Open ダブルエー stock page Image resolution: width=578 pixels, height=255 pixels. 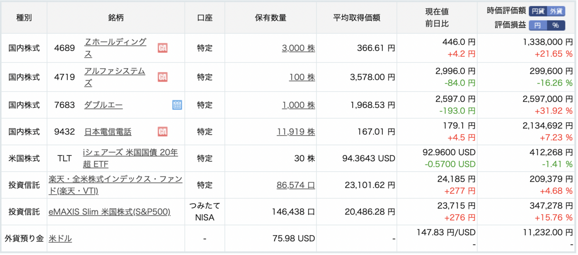pos(104,105)
